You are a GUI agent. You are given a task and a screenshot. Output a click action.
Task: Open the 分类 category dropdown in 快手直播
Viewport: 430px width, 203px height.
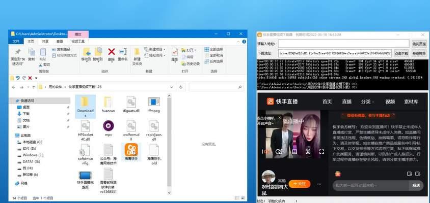[x=367, y=102]
